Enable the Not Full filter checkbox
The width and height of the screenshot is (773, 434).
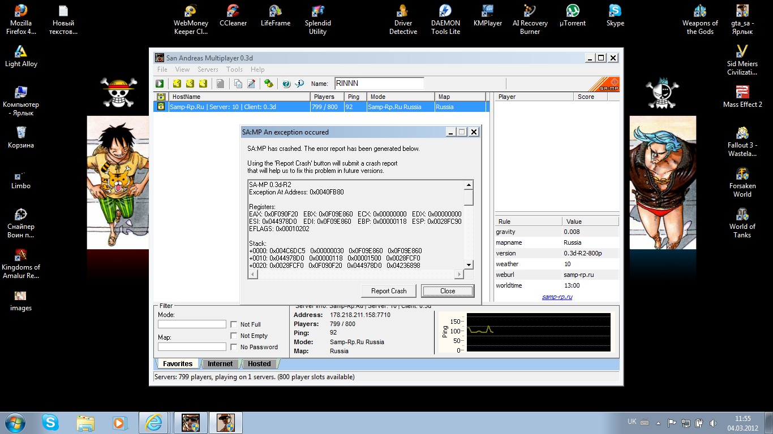click(234, 324)
